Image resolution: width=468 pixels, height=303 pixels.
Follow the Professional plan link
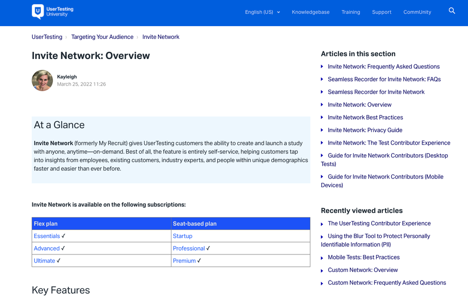tap(189, 248)
